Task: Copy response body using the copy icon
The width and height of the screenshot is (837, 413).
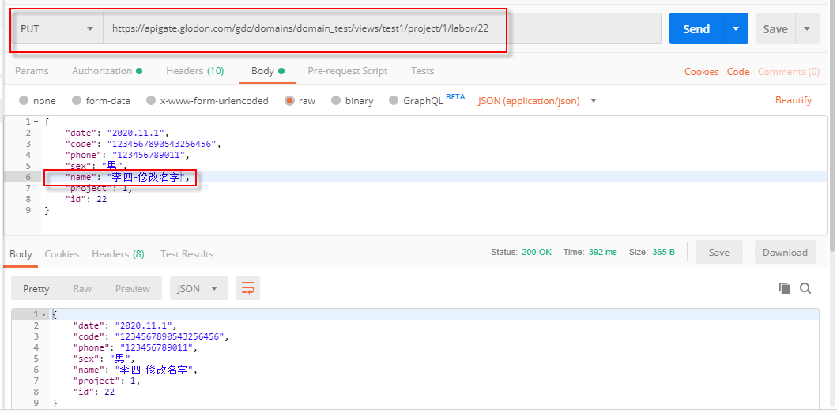Action: pos(784,288)
